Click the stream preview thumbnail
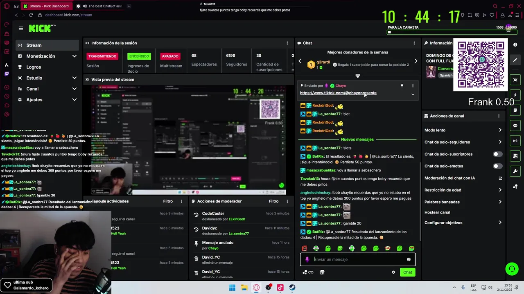The height and width of the screenshot is (294, 524). point(185,140)
